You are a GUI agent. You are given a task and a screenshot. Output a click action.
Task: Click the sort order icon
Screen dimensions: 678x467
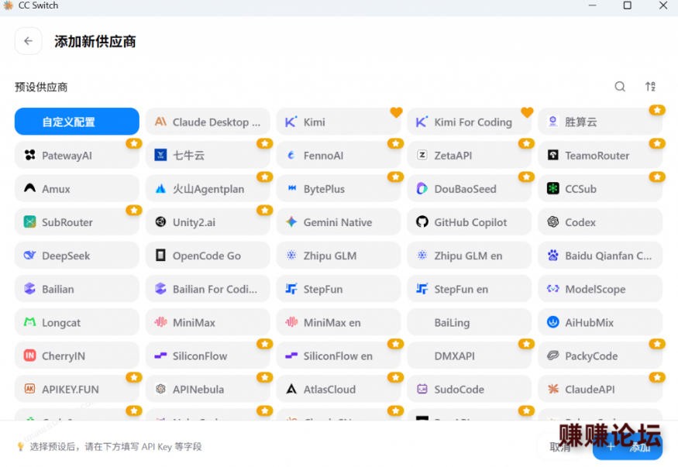pos(650,87)
